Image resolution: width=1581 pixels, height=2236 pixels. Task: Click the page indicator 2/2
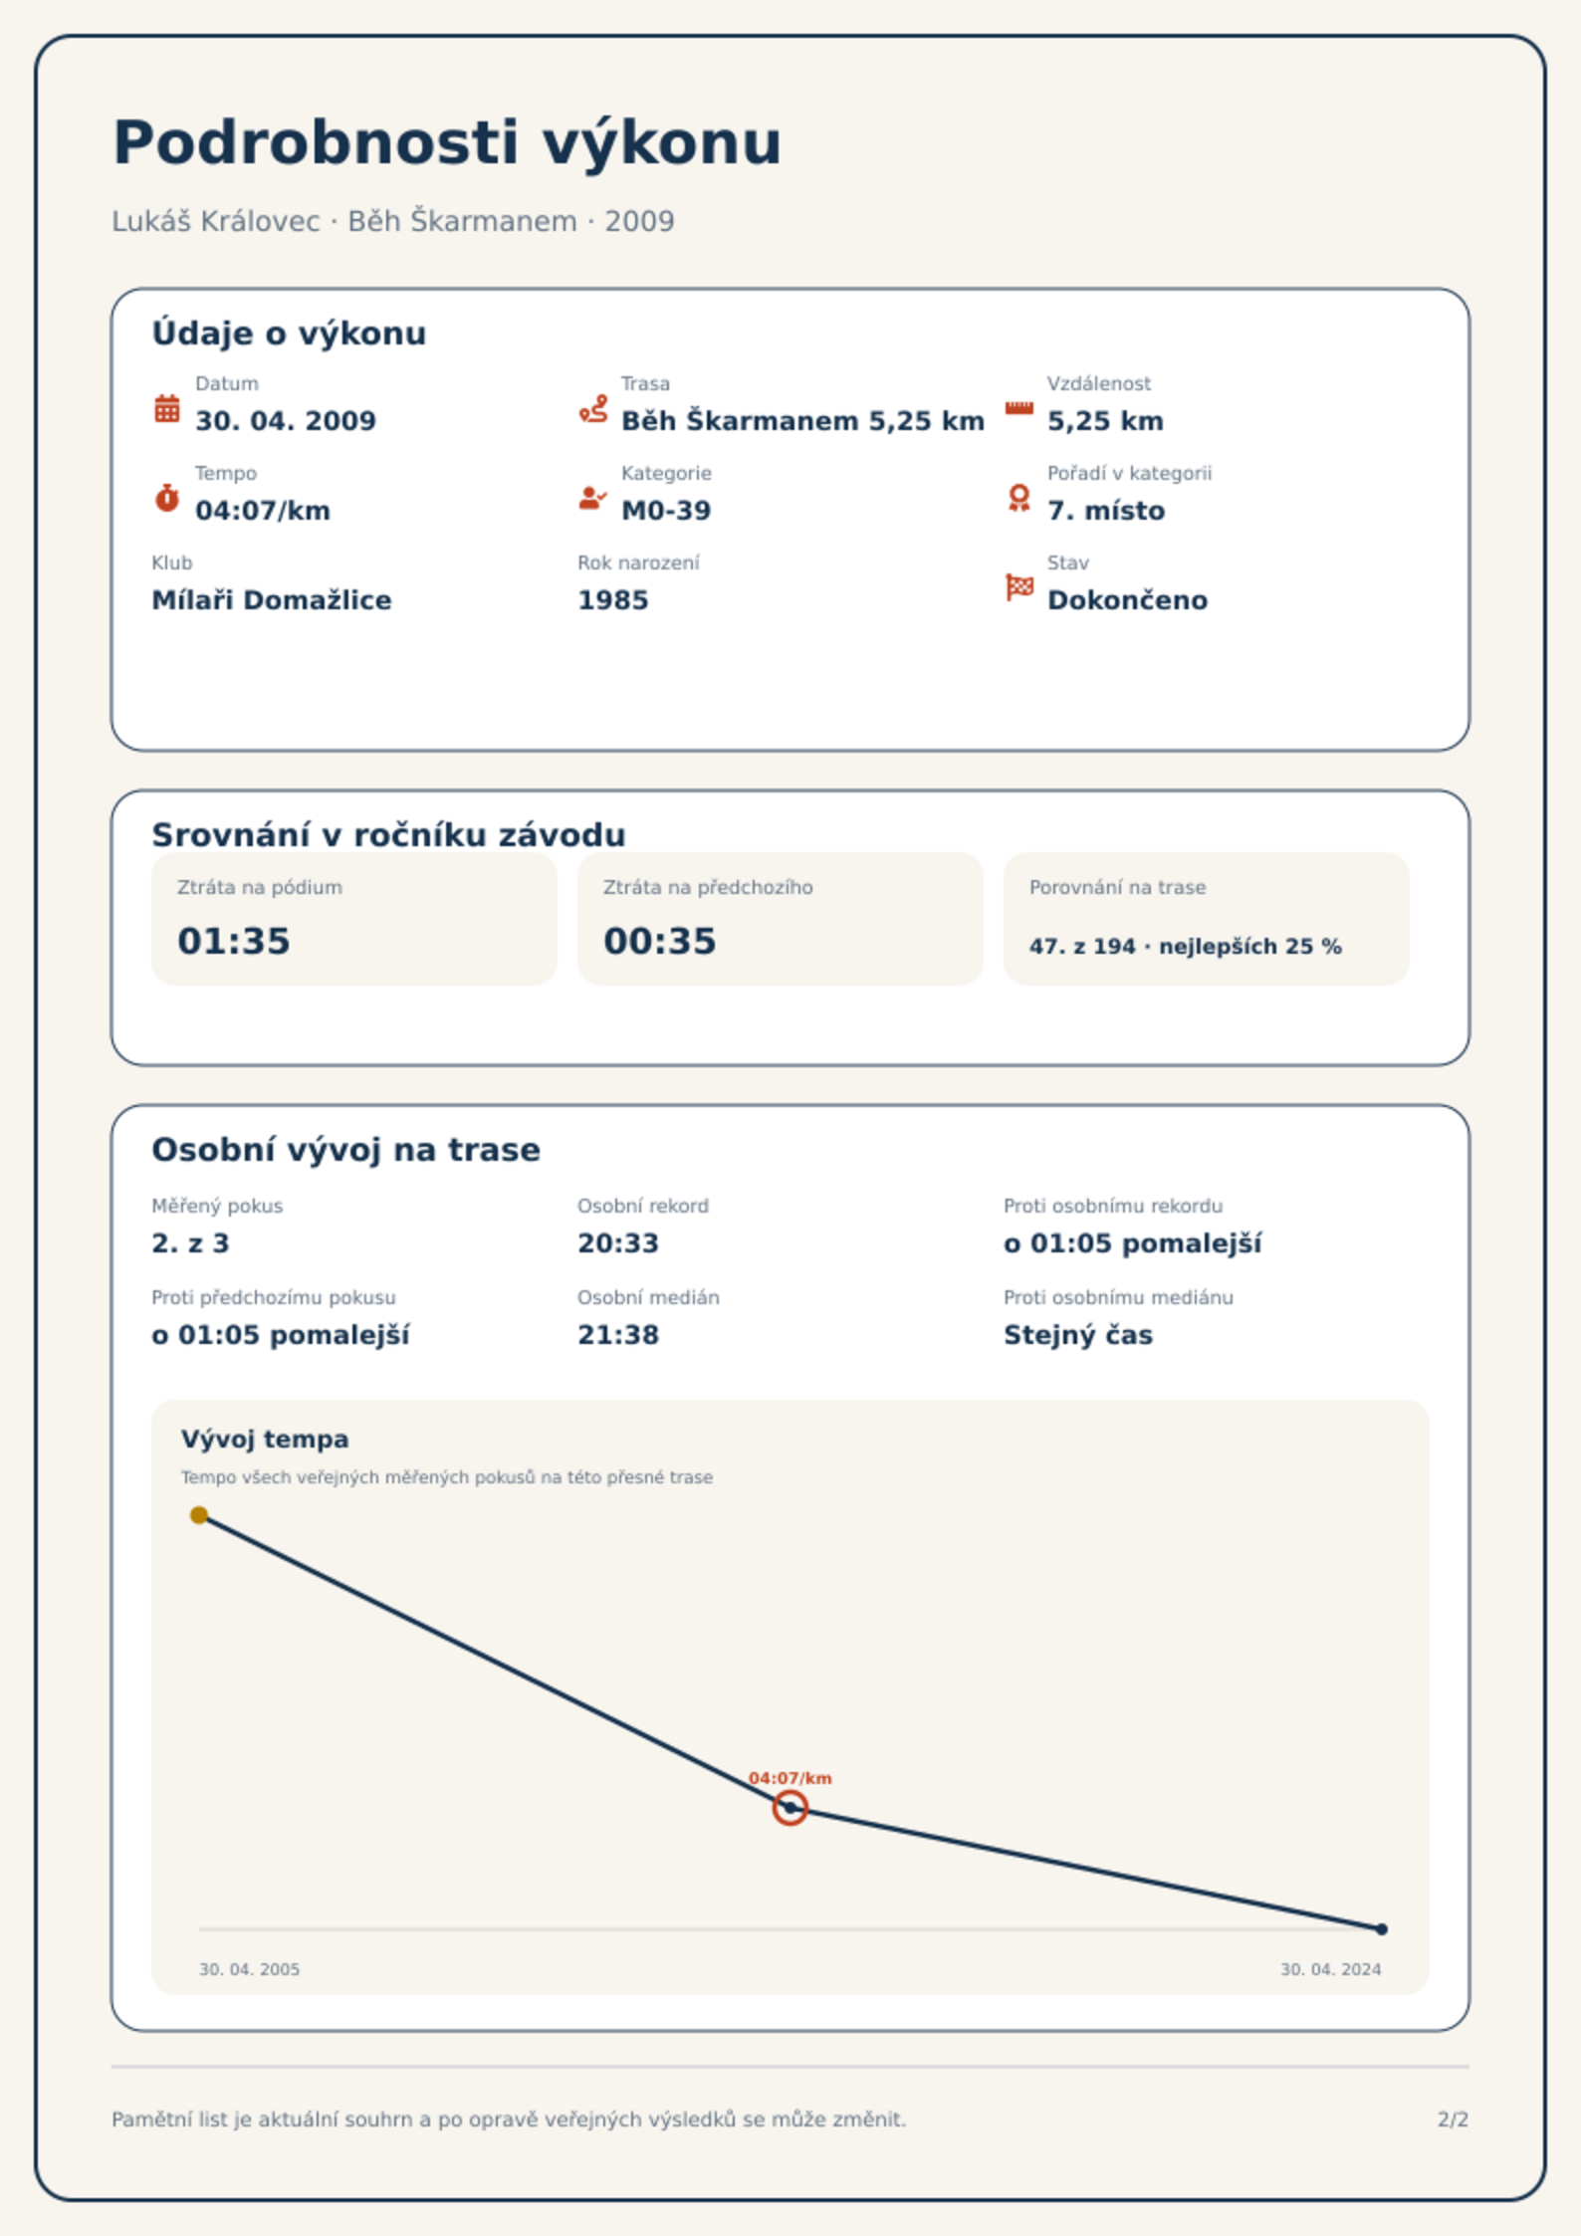(1453, 2120)
